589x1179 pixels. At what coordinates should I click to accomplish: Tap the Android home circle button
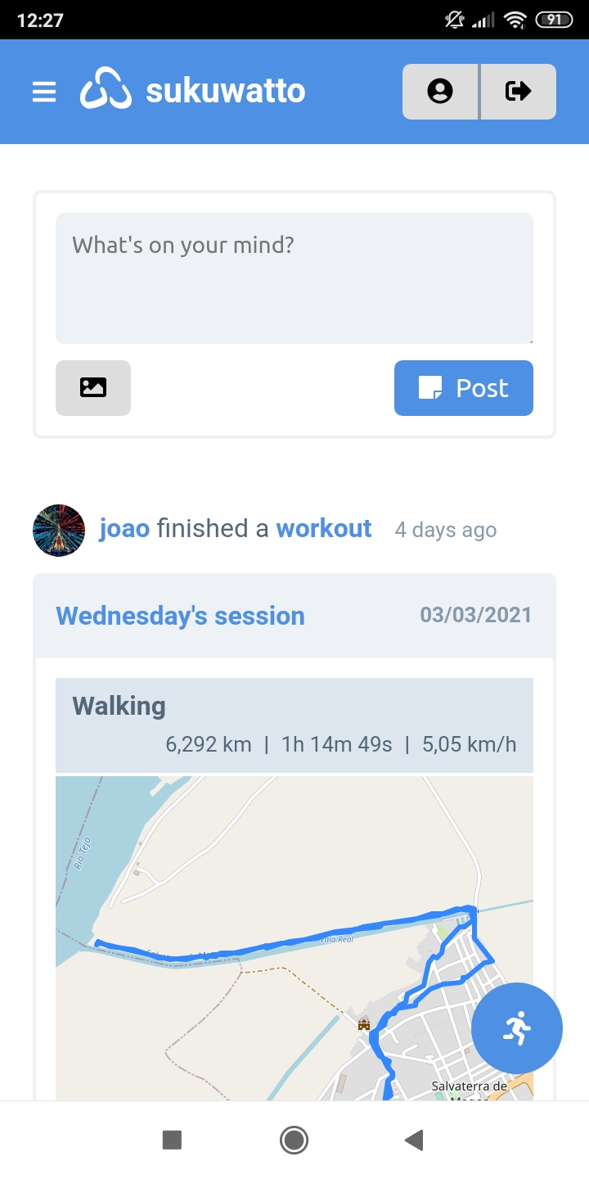[x=294, y=1139]
